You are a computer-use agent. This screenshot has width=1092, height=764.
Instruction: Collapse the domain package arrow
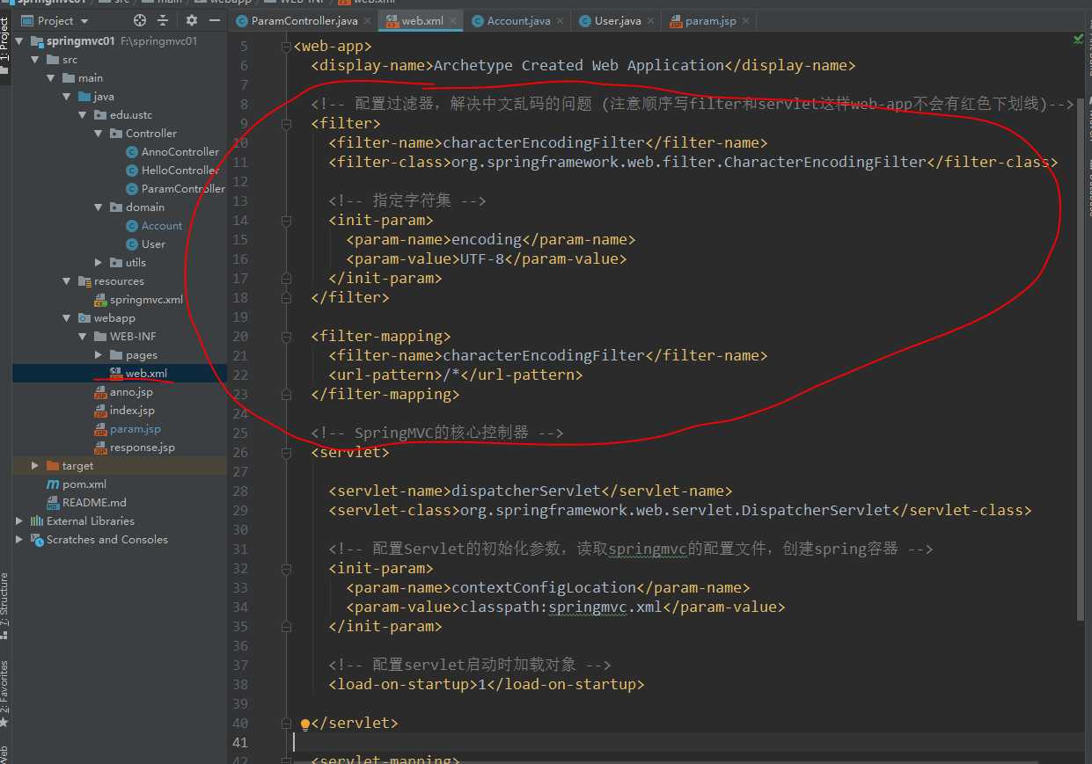click(99, 207)
